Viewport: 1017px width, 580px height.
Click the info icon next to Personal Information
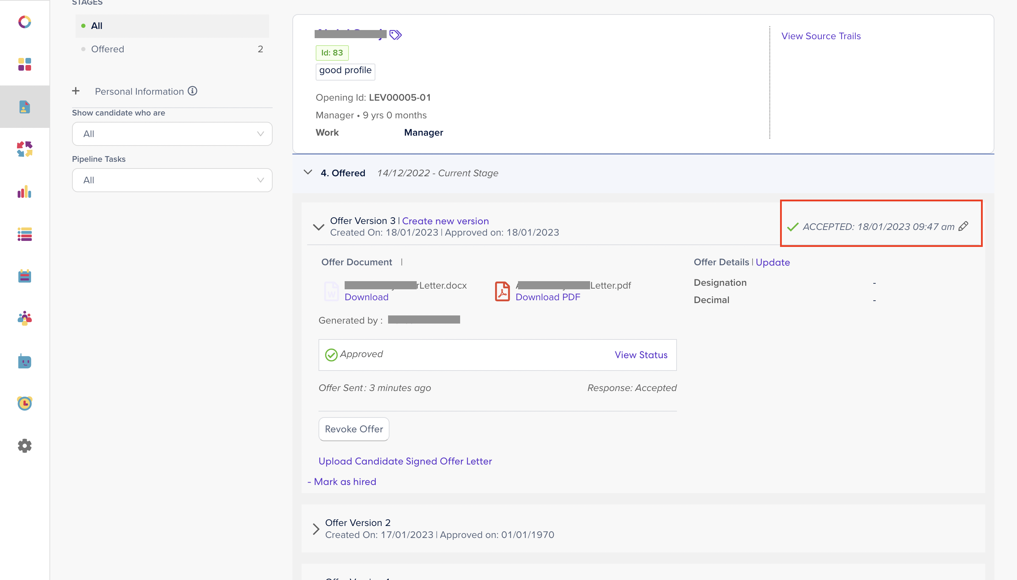[193, 91]
